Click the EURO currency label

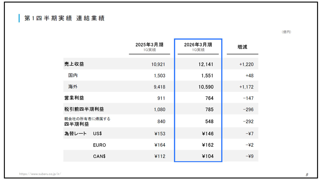[x=100, y=145]
